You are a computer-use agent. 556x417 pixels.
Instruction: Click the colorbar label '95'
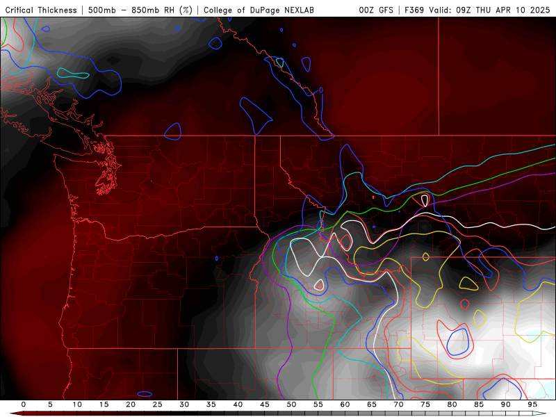[532, 404]
